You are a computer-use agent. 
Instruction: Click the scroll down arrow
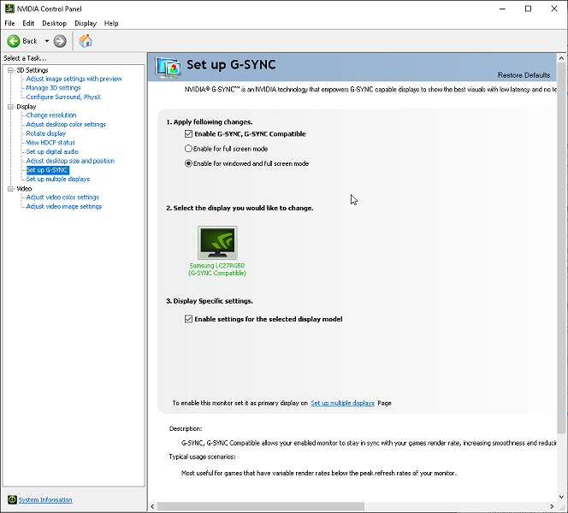561,497
